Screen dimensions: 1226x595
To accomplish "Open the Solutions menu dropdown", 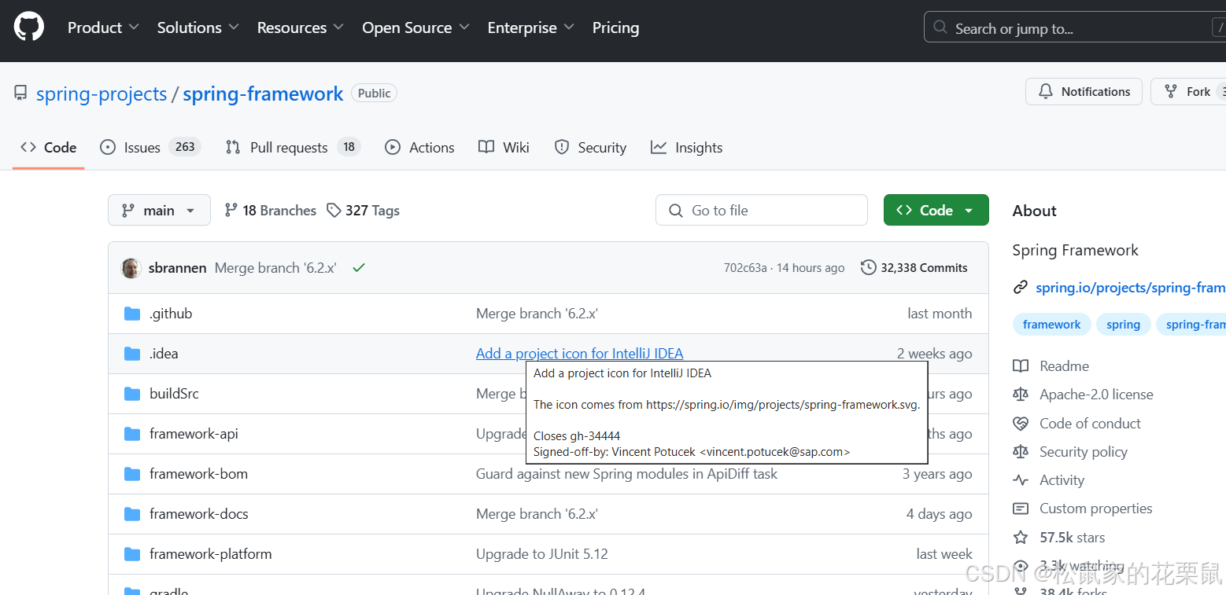I will tap(198, 28).
